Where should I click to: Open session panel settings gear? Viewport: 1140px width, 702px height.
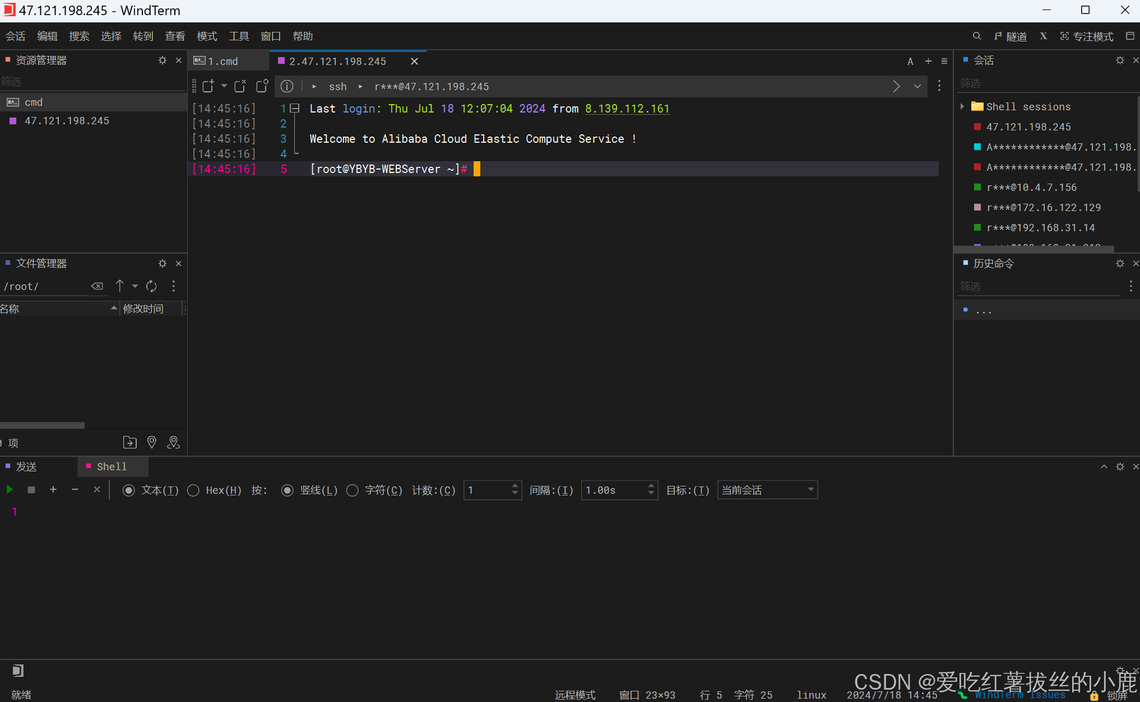point(1120,60)
